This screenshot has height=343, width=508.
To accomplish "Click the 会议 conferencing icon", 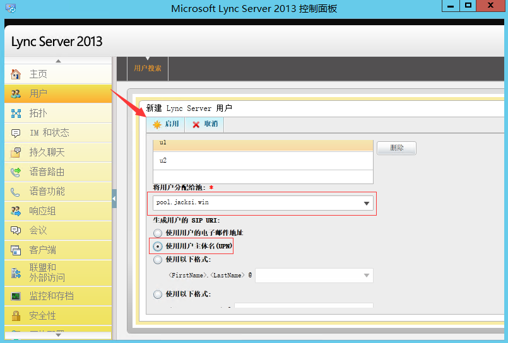I will [x=16, y=231].
